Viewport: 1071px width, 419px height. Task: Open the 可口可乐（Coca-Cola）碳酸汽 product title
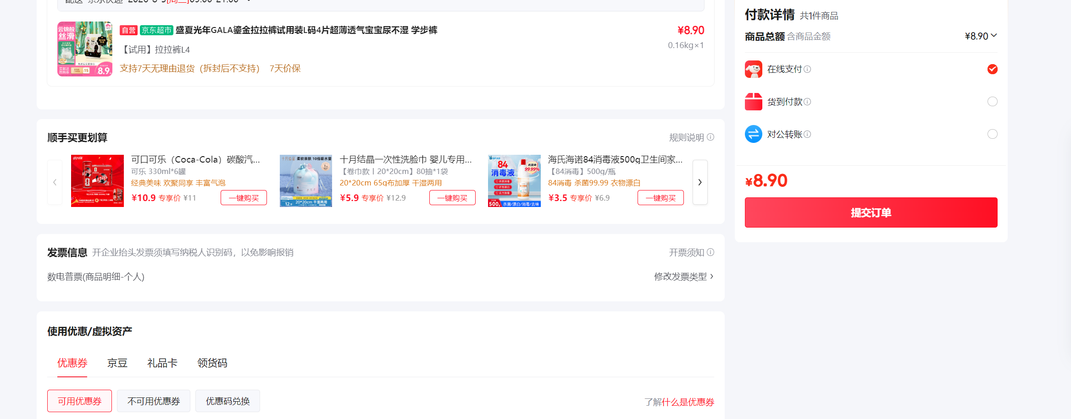(x=195, y=159)
